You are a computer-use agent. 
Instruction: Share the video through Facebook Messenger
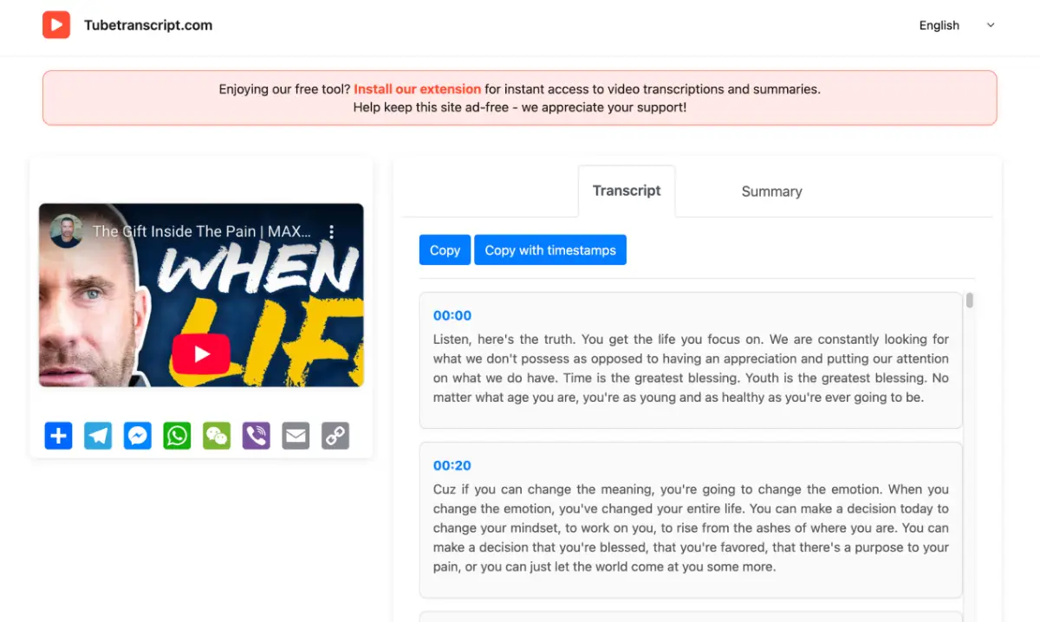tap(137, 436)
